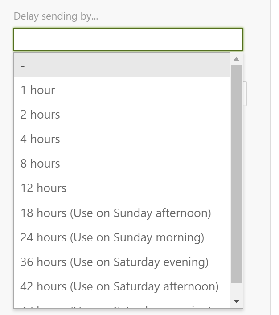Select 2 hours from the list
This screenshot has height=315, width=279.
(x=122, y=115)
